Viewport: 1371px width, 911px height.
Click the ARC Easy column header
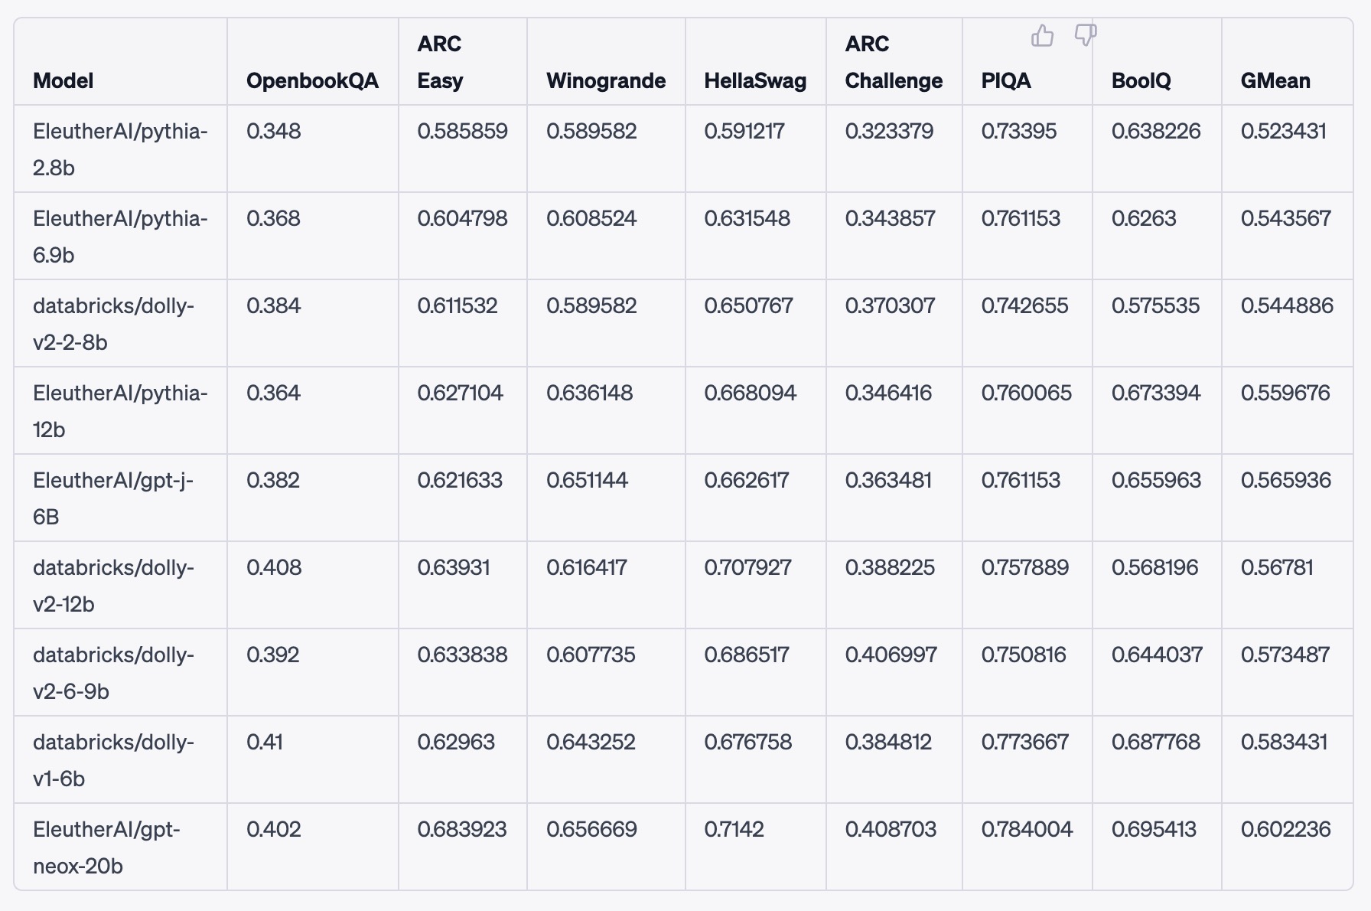tap(440, 62)
